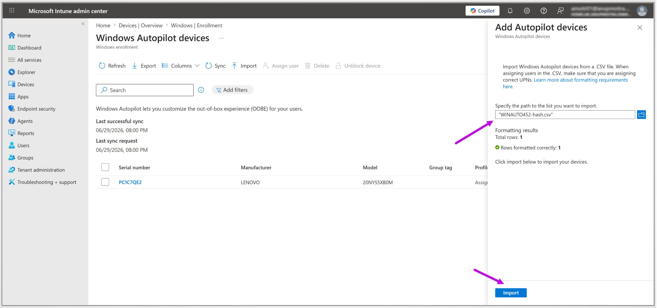
Task: Sort by Manufacturer column header
Action: tap(256, 167)
